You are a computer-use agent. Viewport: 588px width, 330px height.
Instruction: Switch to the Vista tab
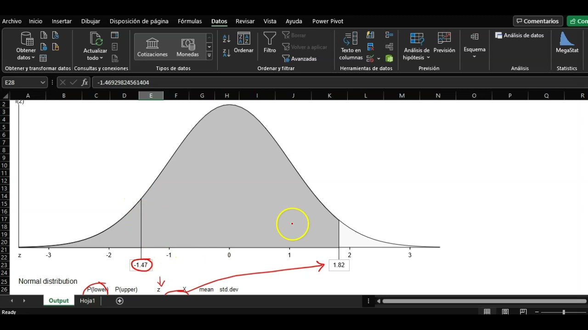270,21
